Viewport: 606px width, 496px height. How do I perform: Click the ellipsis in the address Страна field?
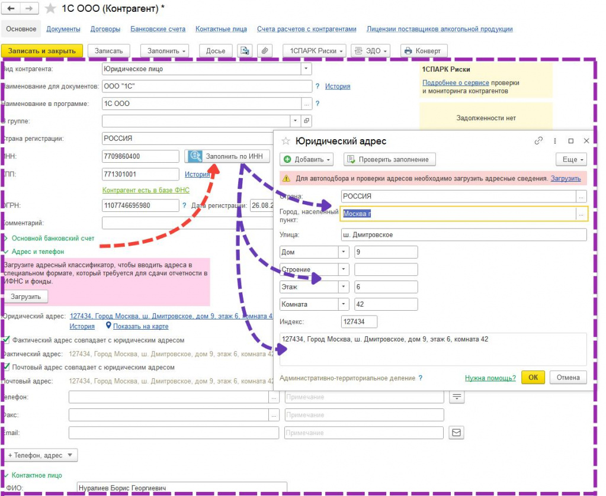point(581,197)
